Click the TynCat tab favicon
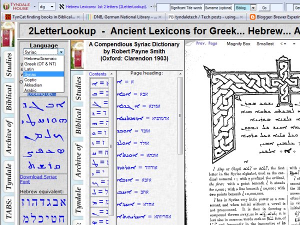 pos(8,17)
